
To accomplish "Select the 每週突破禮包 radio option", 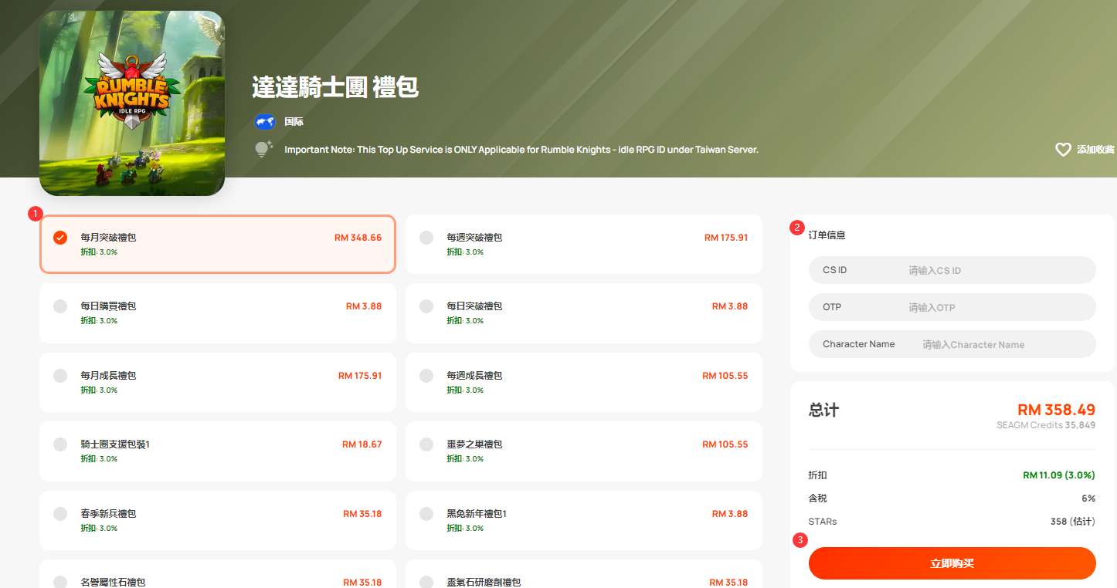I will 426,238.
